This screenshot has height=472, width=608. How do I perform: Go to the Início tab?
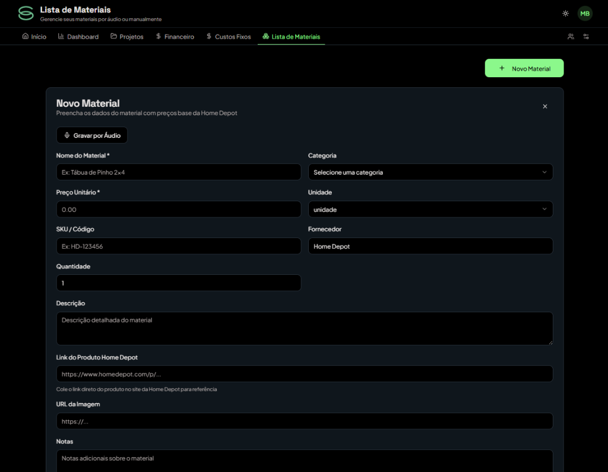tap(34, 36)
